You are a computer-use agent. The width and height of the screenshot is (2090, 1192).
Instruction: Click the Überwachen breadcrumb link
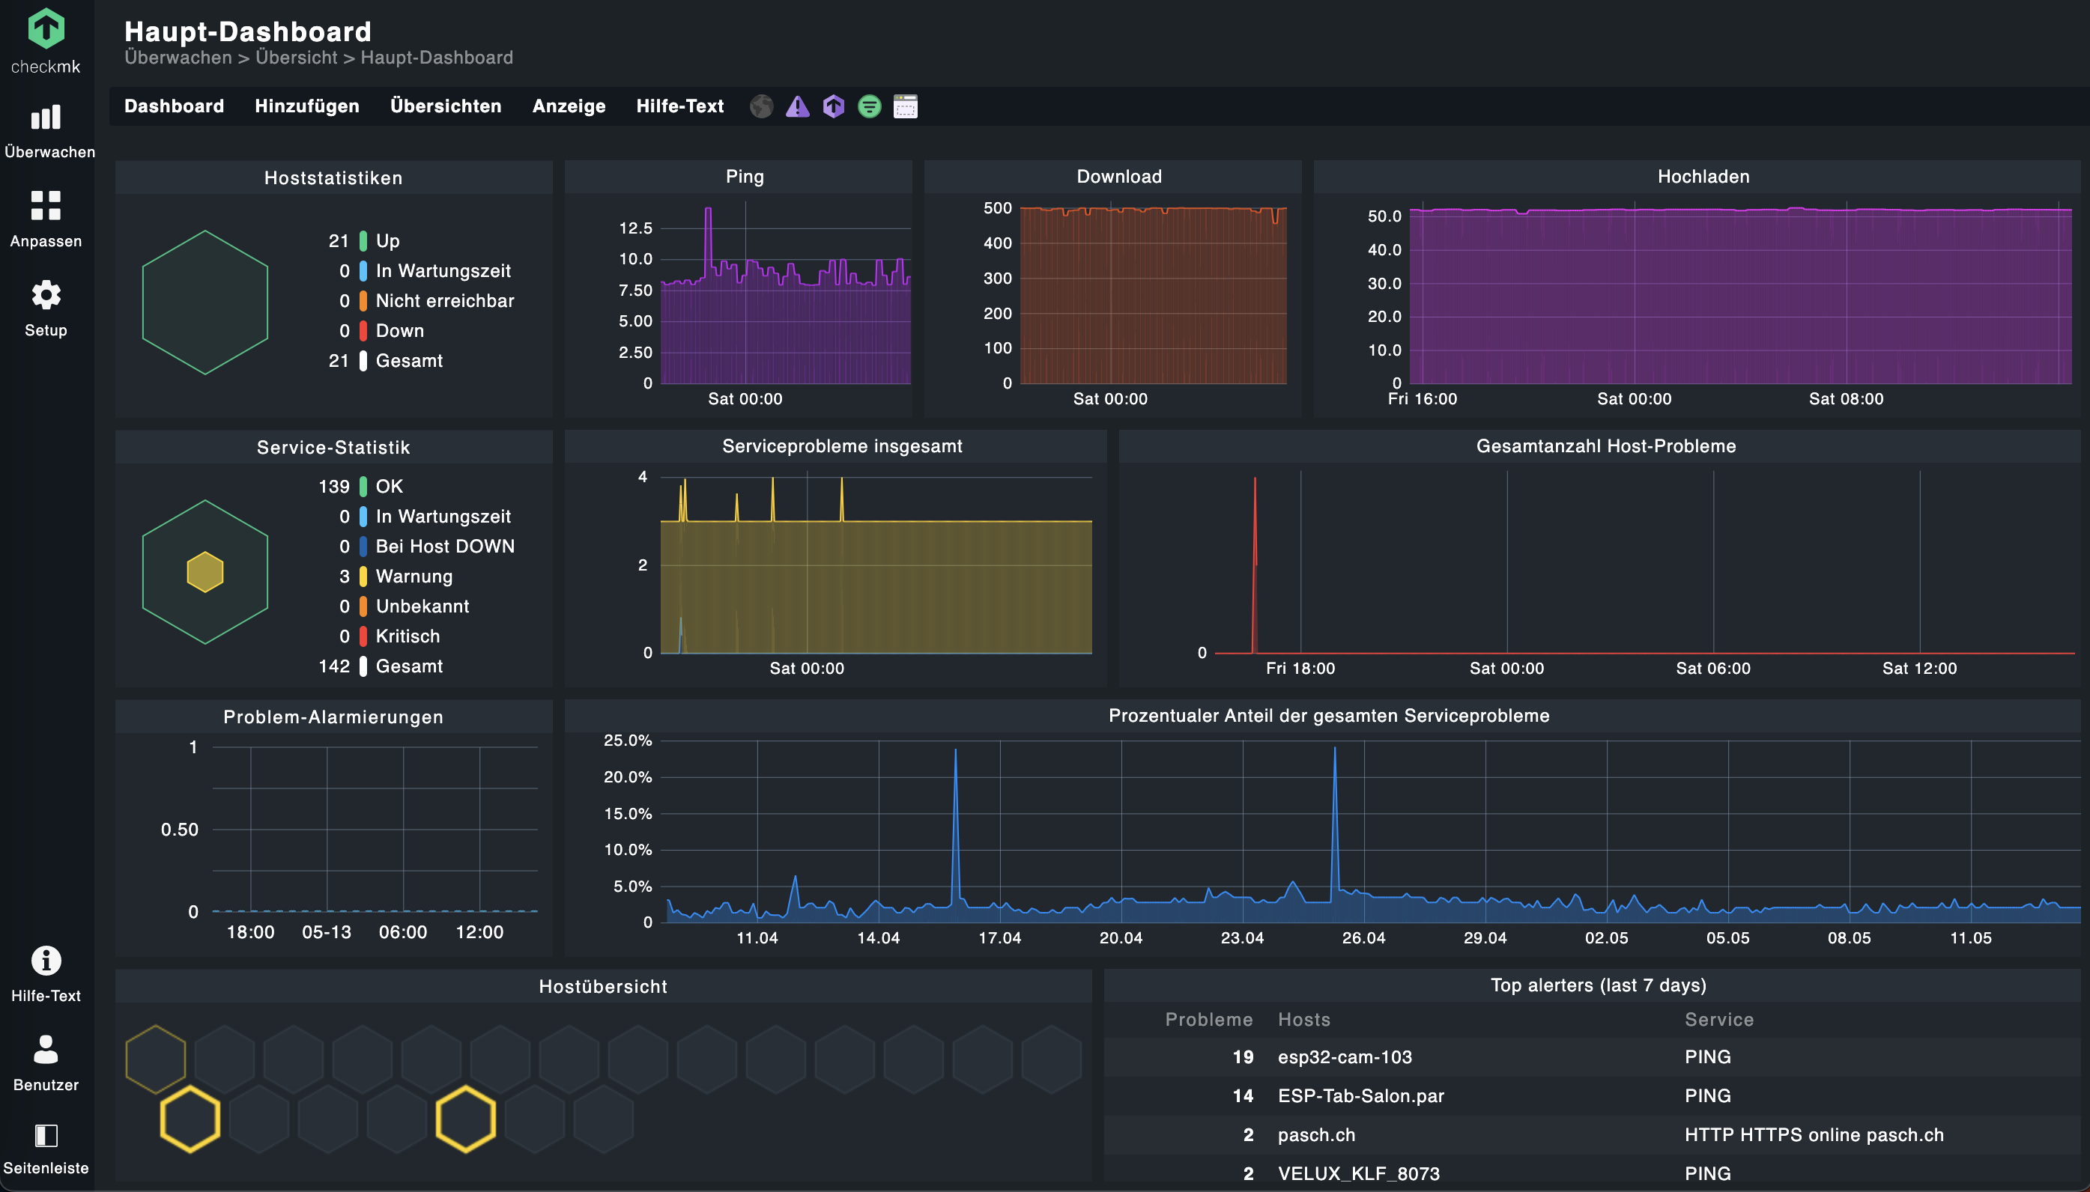click(178, 58)
